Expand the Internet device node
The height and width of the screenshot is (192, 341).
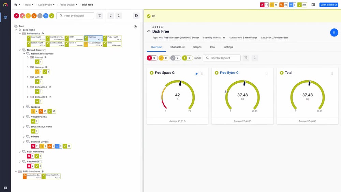pos(28,57)
